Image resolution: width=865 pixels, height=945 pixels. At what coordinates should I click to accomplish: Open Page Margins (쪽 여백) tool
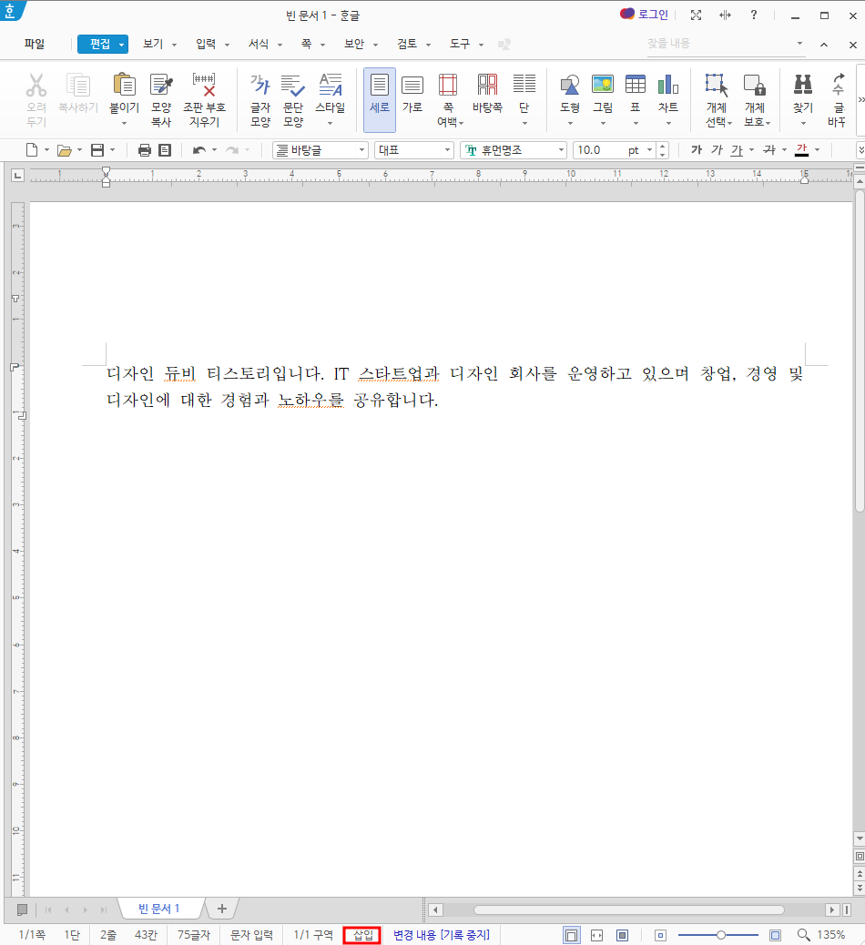coord(448,99)
